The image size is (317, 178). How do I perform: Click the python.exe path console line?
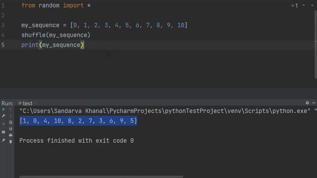pyautogui.click(x=168, y=111)
